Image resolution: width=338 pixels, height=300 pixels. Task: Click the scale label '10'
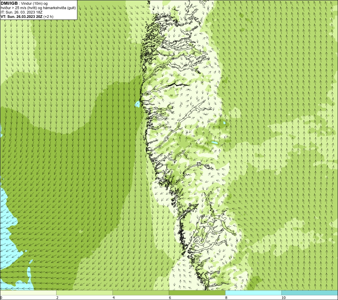pos(284,298)
